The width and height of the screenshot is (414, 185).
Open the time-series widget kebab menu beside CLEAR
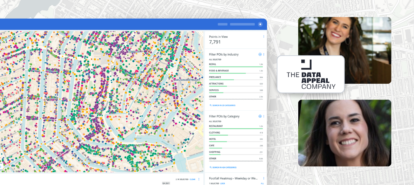pos(199,179)
